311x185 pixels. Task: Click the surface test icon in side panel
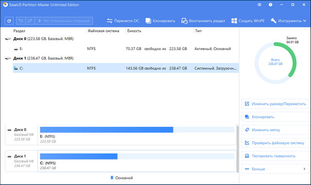click(x=247, y=156)
